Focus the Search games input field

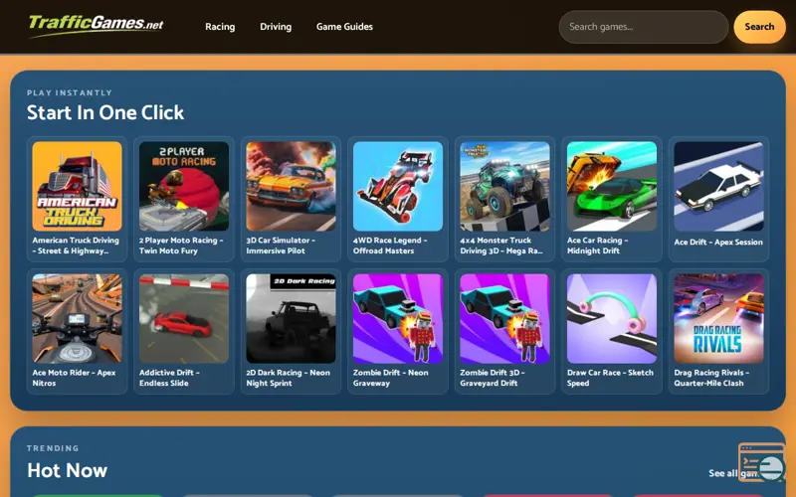point(643,27)
